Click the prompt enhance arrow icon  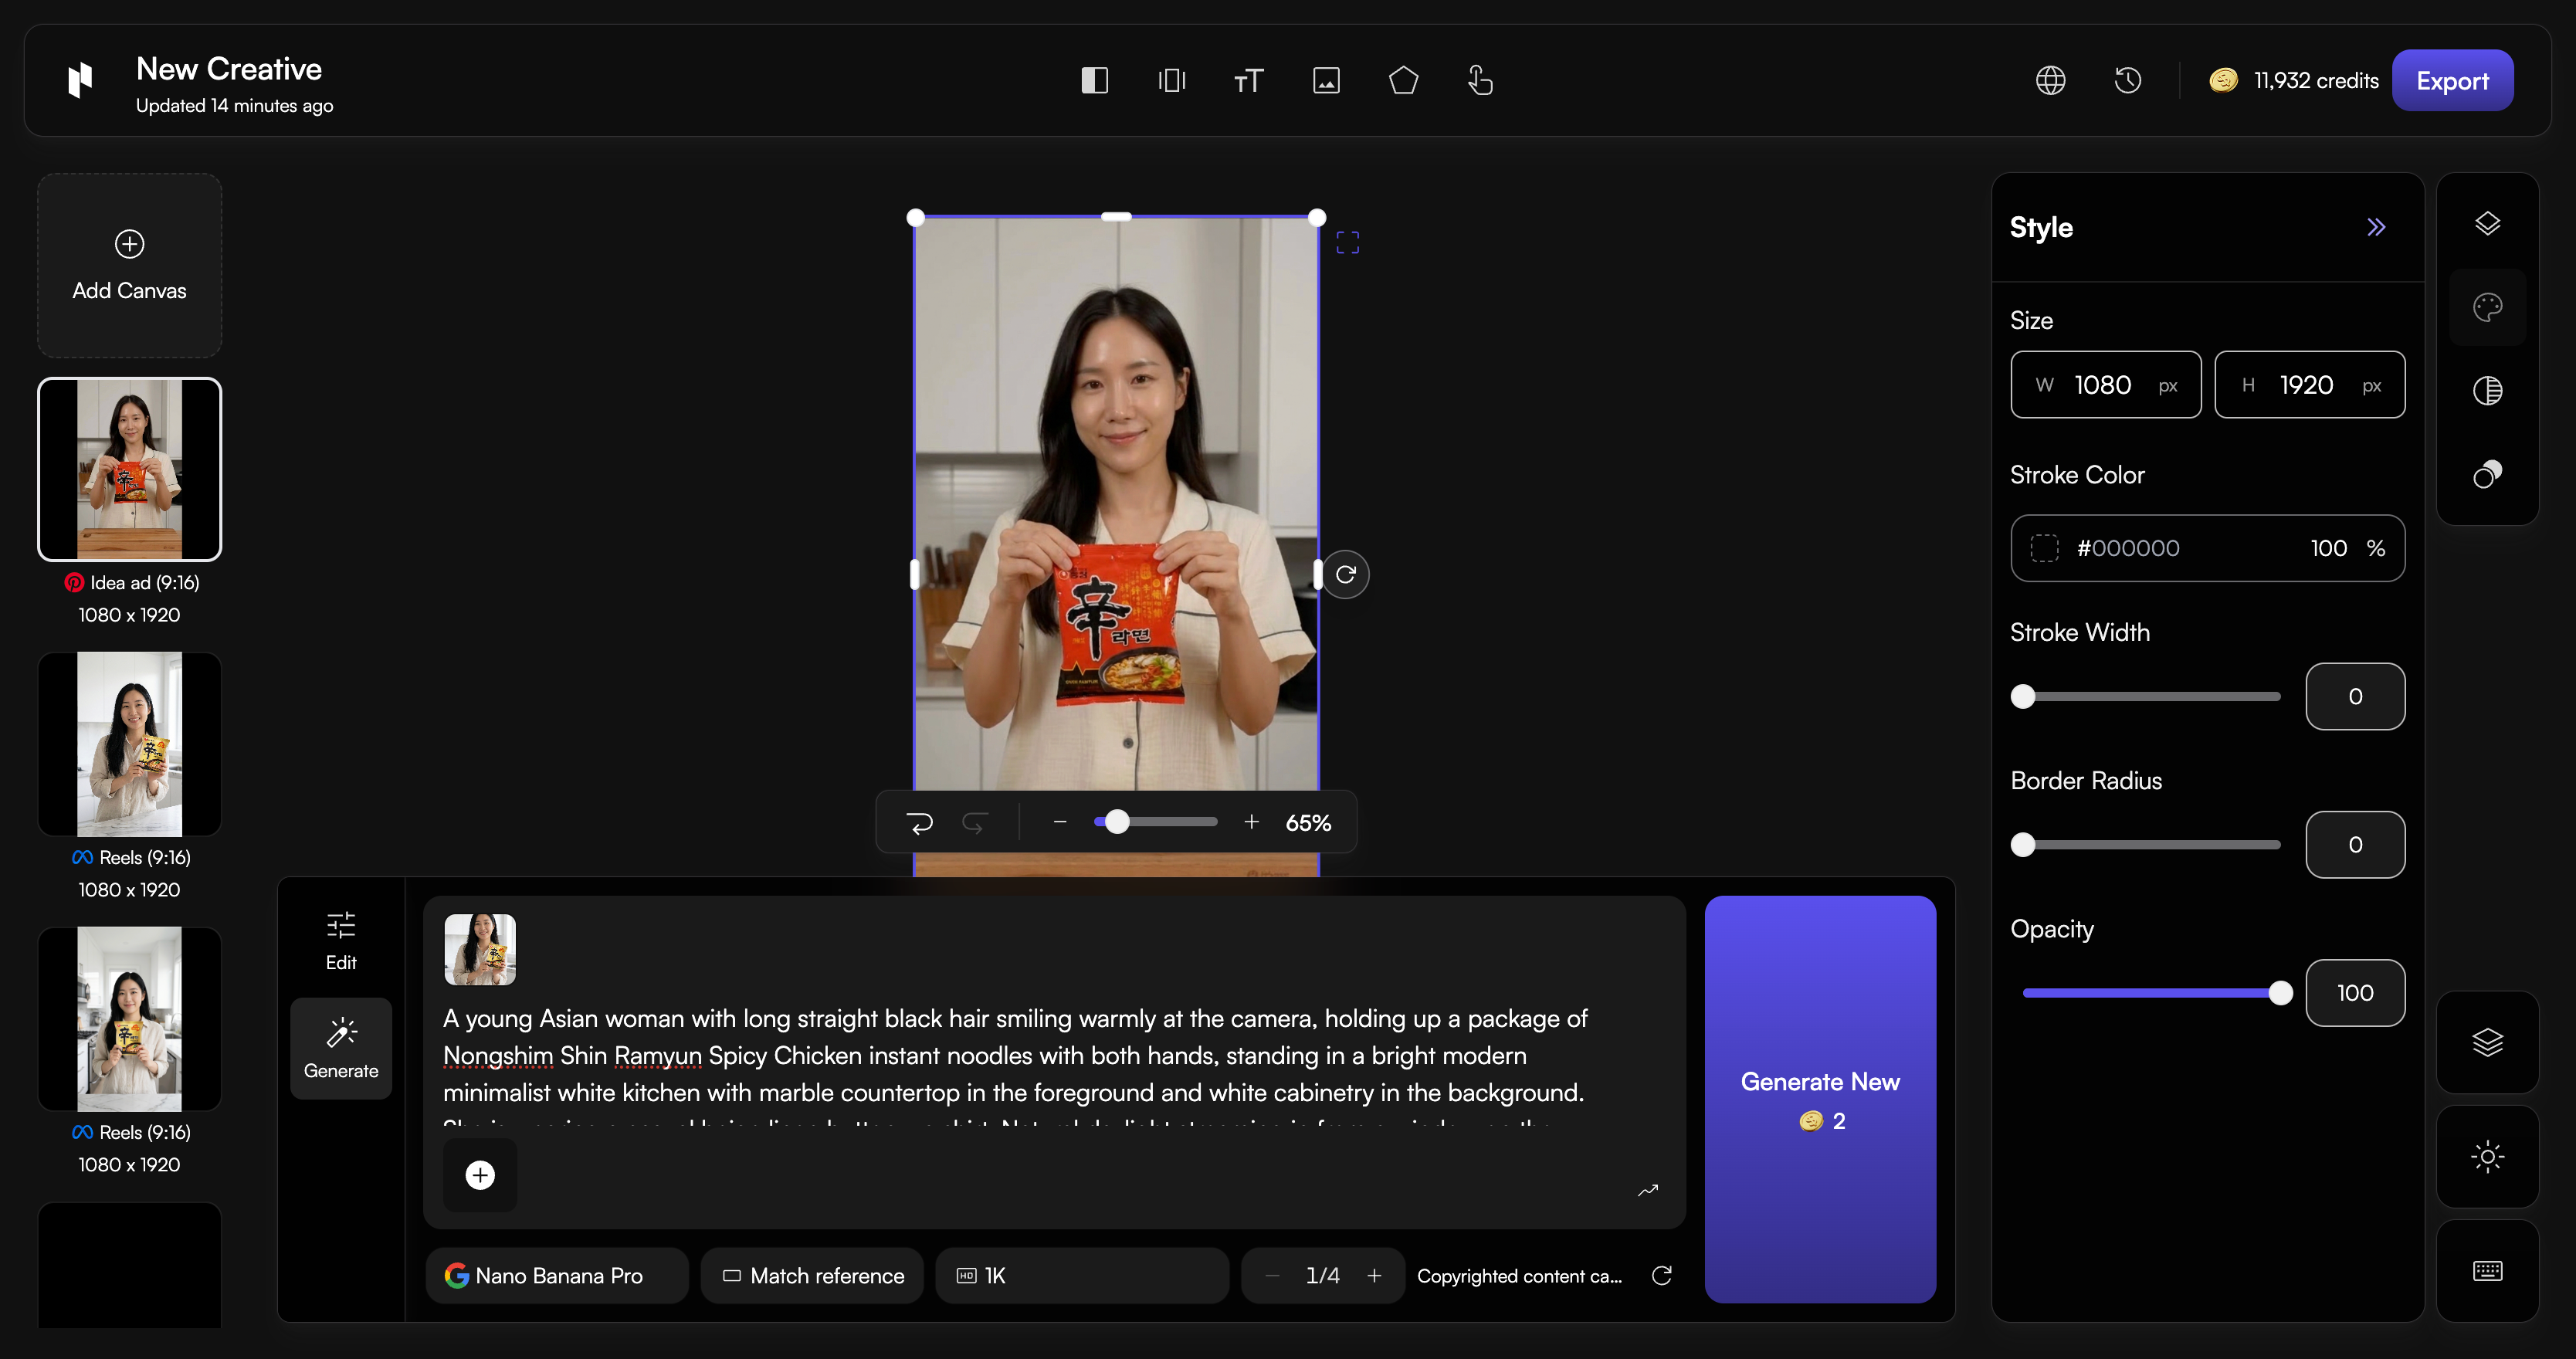pos(1648,1190)
